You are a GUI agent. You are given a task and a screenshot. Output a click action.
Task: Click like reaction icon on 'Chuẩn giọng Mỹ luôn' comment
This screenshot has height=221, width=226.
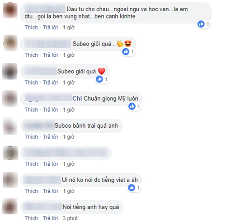[132, 106]
